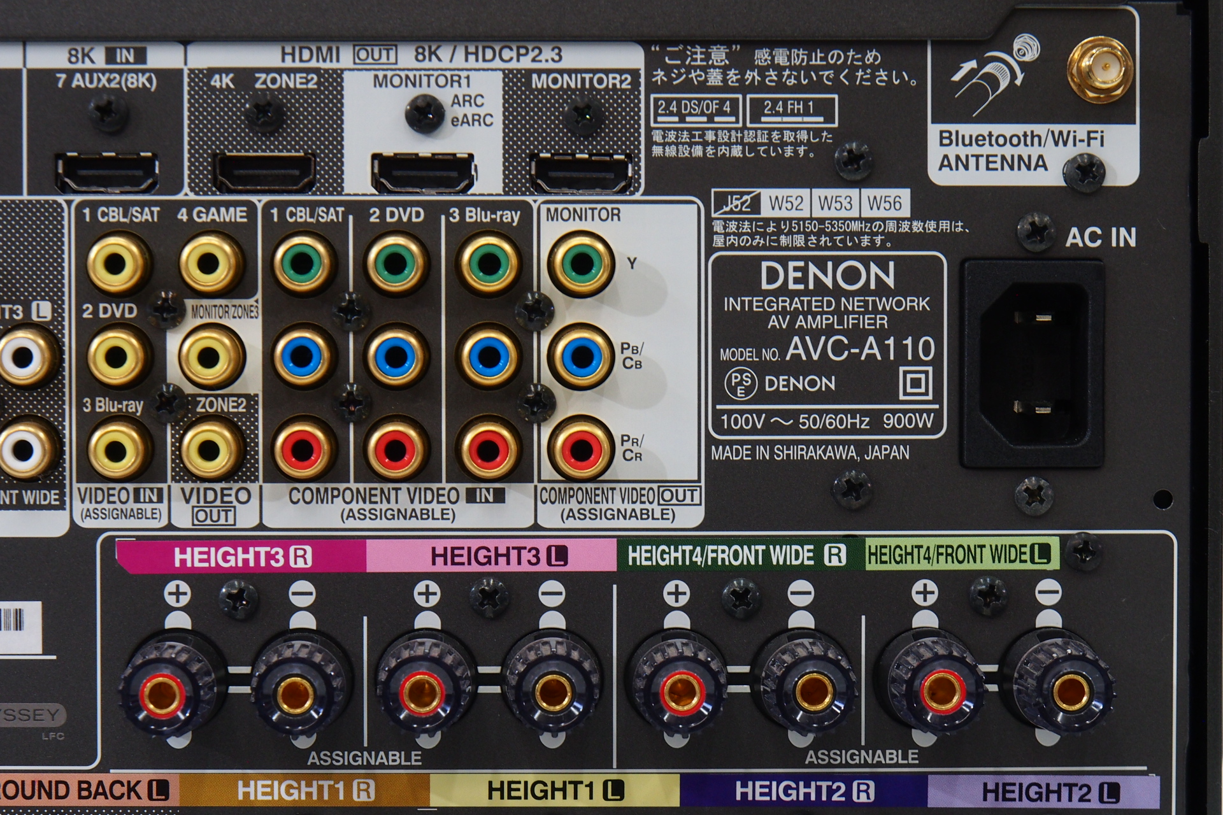Click the orange HEIGHT1 R label

(304, 790)
